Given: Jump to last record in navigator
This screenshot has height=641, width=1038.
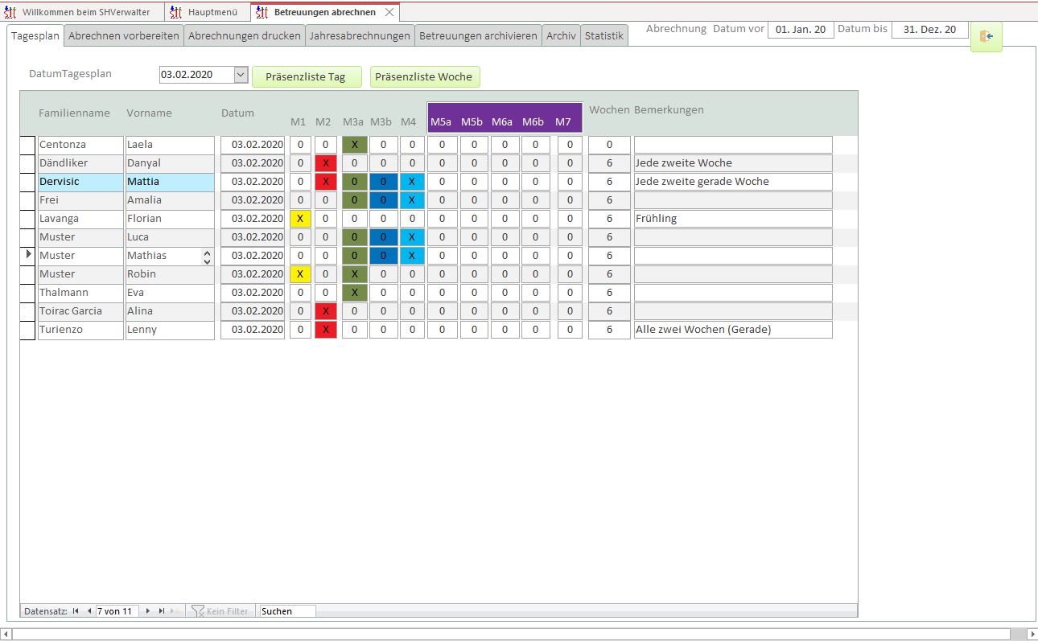Looking at the screenshot, I should click(161, 611).
